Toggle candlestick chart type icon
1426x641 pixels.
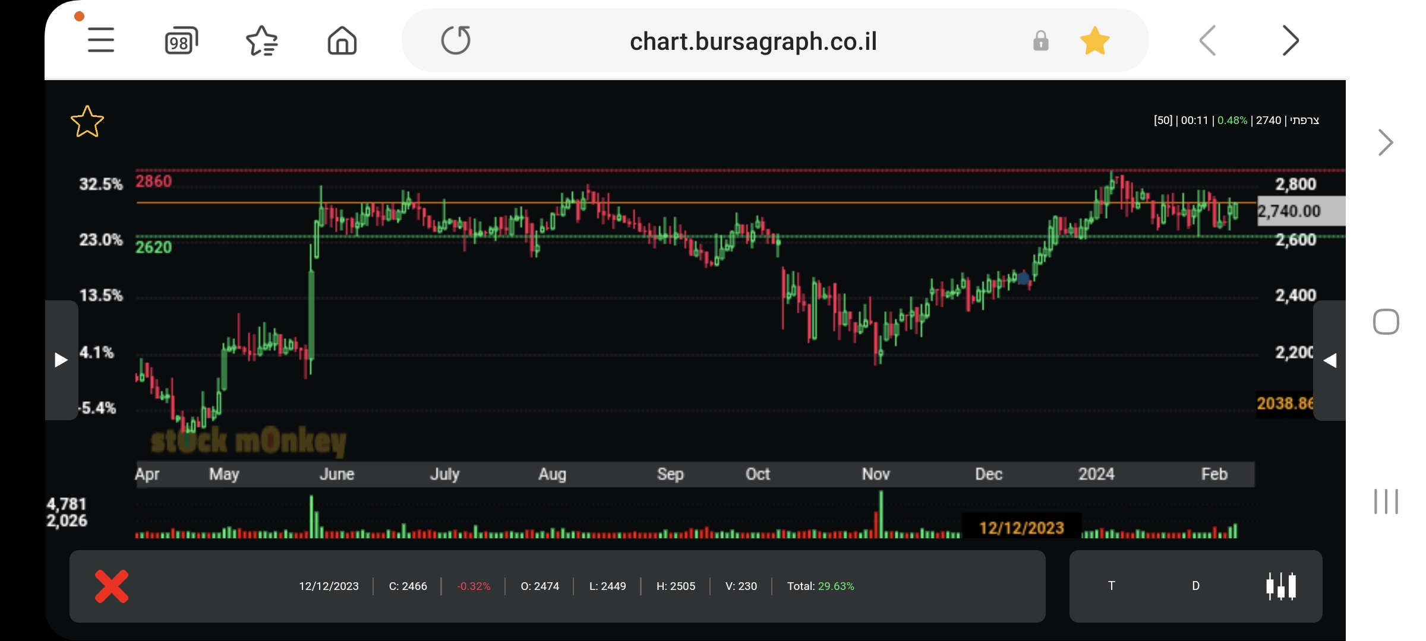point(1281,586)
